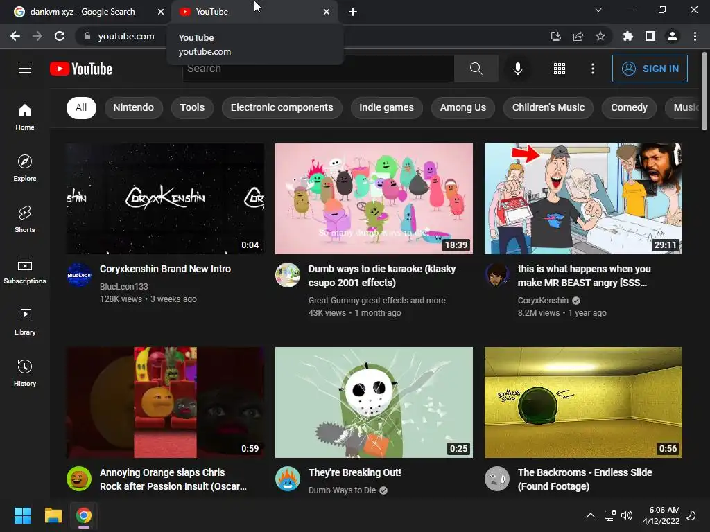Open YouTube settings three-dot menu
This screenshot has height=532, width=710.
coord(592,69)
